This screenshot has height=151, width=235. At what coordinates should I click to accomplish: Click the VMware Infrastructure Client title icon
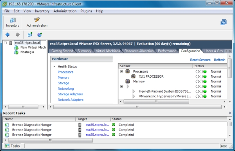5,4
